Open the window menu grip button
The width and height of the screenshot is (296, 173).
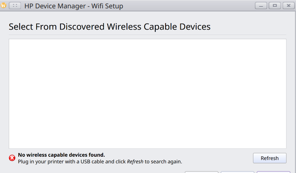pos(15,6)
